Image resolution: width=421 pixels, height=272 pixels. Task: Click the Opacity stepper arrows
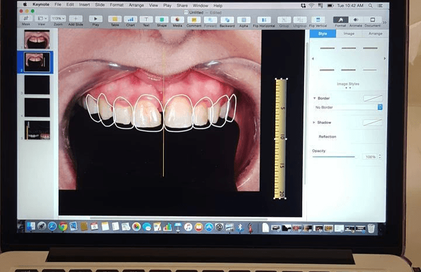click(380, 157)
